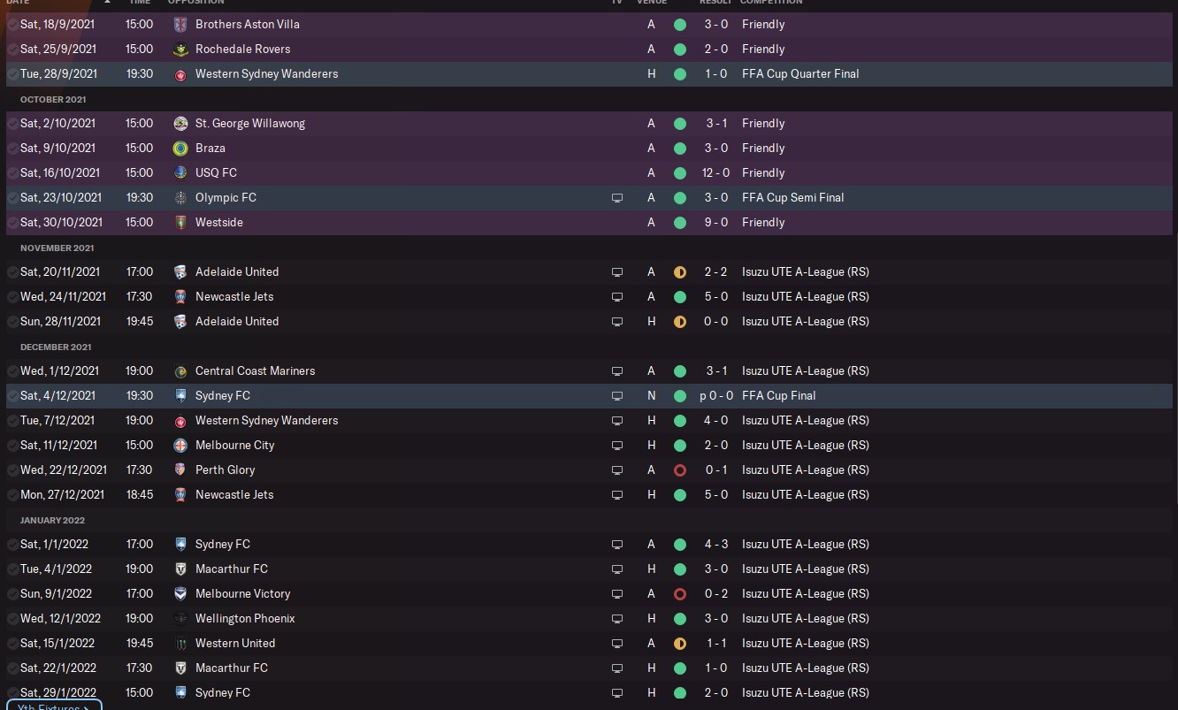This screenshot has height=710, width=1178.
Task: Click the red loss indicator for Melbourne Victory
Action: [679, 594]
